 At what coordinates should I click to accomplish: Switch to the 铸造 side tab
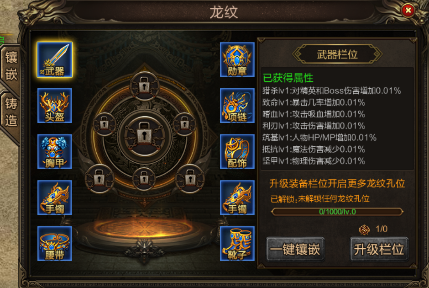[11, 112]
